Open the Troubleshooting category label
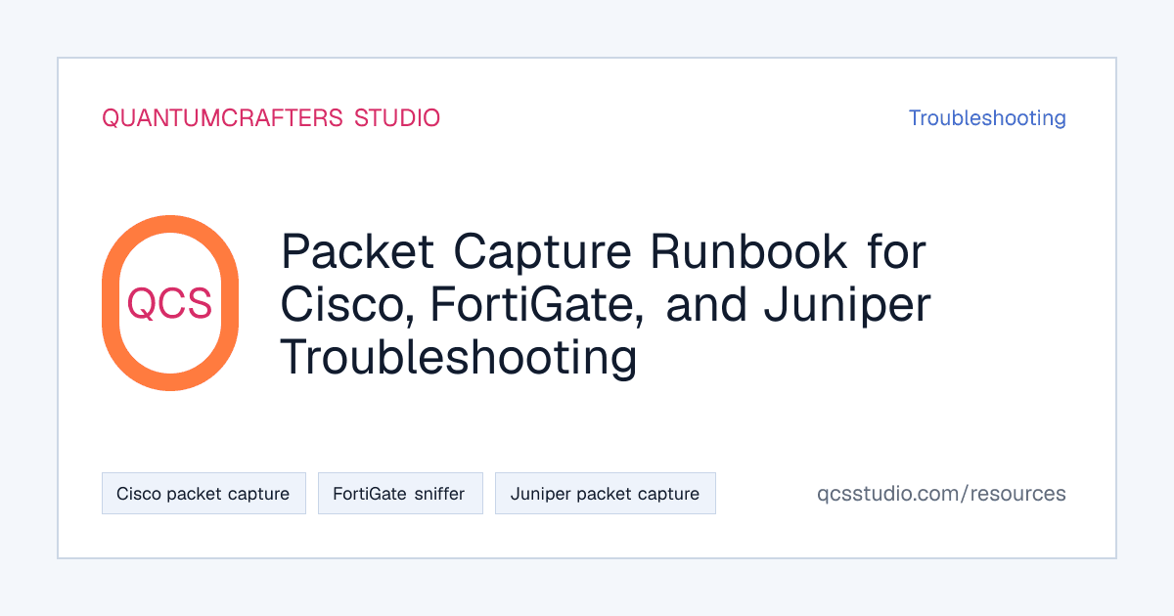The width and height of the screenshot is (1174, 616). click(x=987, y=118)
